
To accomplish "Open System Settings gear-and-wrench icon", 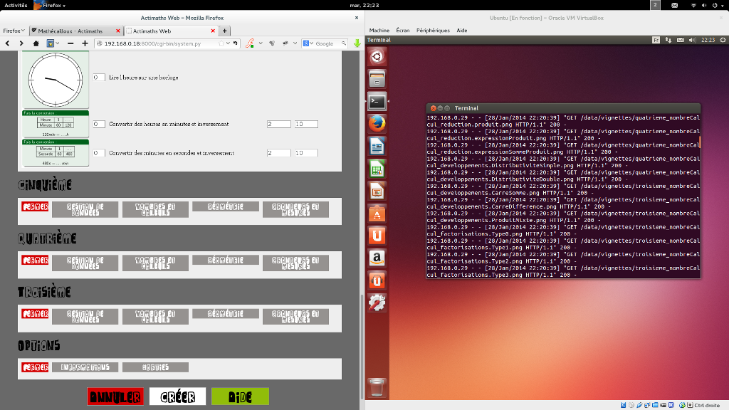I will point(377,303).
